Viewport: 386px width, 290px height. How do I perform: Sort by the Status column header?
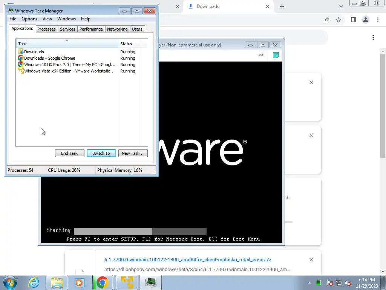129,44
